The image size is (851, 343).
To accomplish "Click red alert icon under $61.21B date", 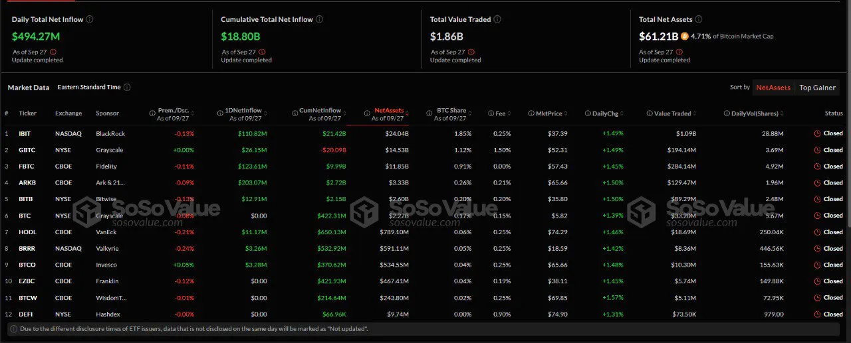I will click(x=680, y=52).
